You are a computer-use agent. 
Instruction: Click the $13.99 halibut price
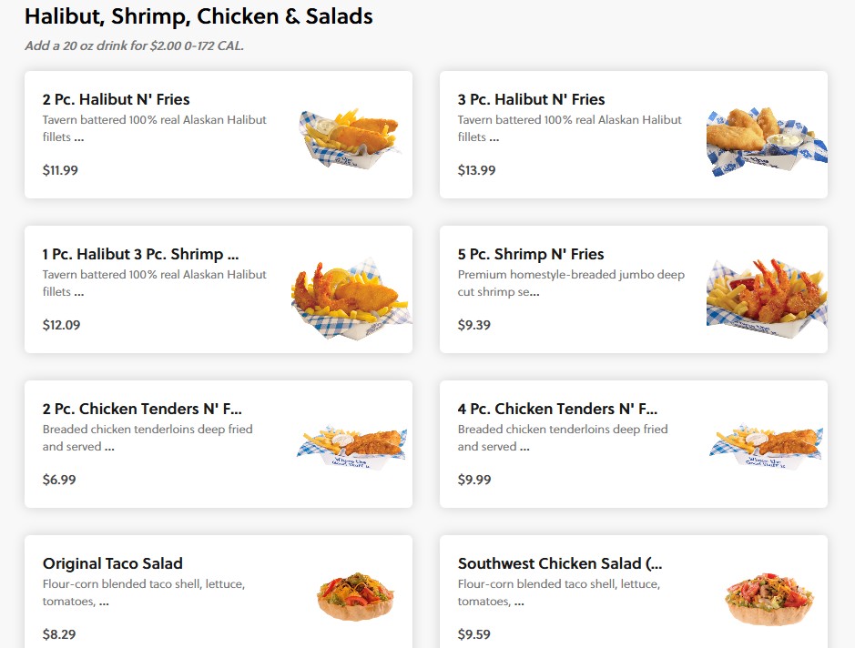coord(476,170)
